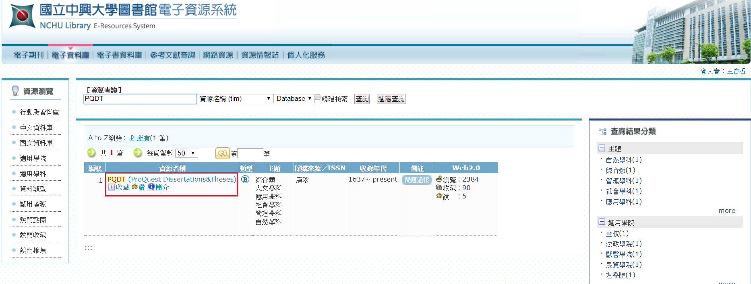
Task: Open the 電子書資料庫 menu
Action: pyautogui.click(x=120, y=55)
